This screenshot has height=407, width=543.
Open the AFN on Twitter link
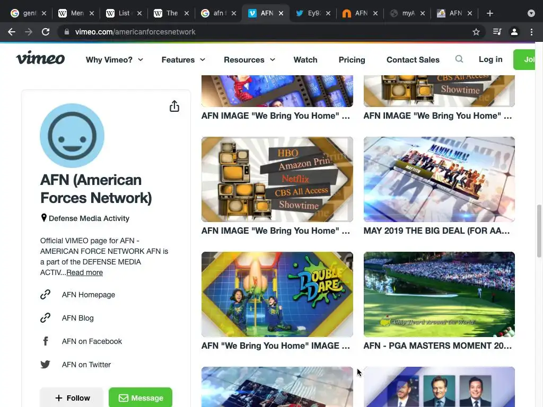(x=86, y=365)
